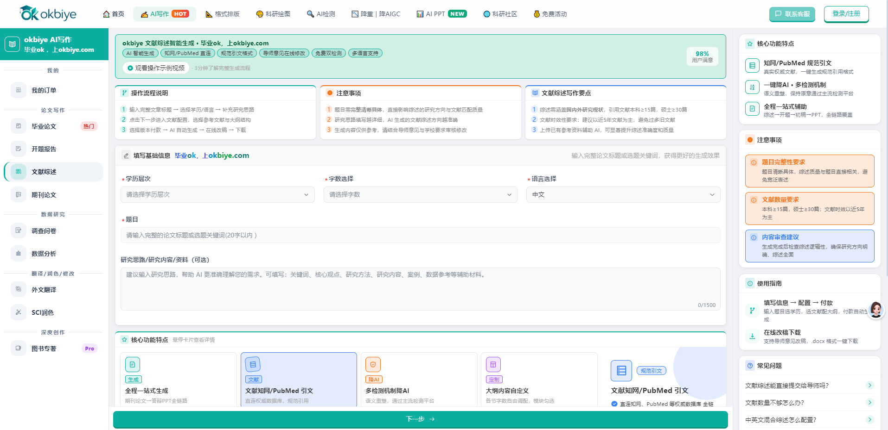Image resolution: width=888 pixels, height=430 pixels.
Task: Open the 学历层次 dropdown
Action: click(217, 194)
